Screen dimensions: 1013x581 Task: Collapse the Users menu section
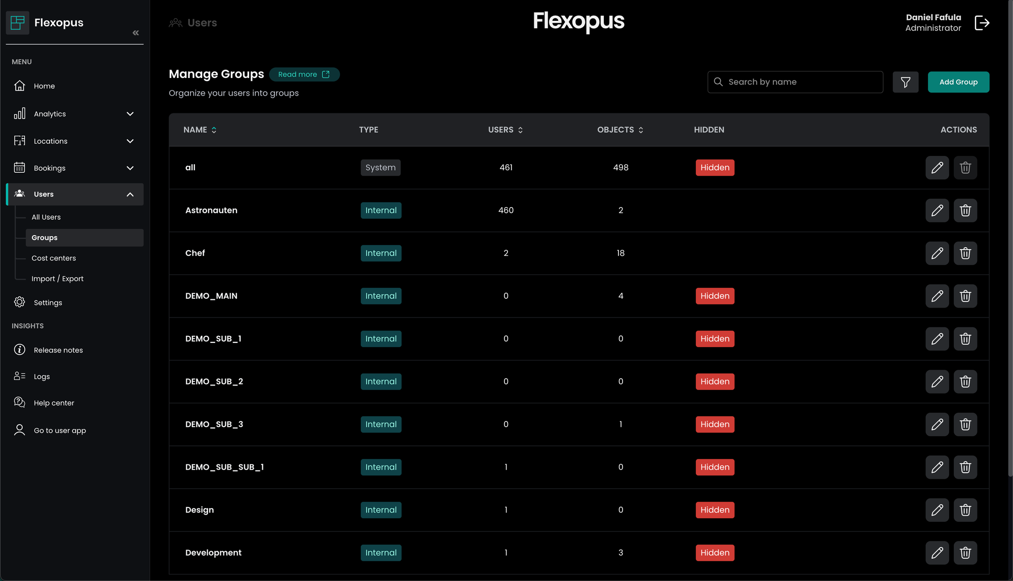pos(130,195)
